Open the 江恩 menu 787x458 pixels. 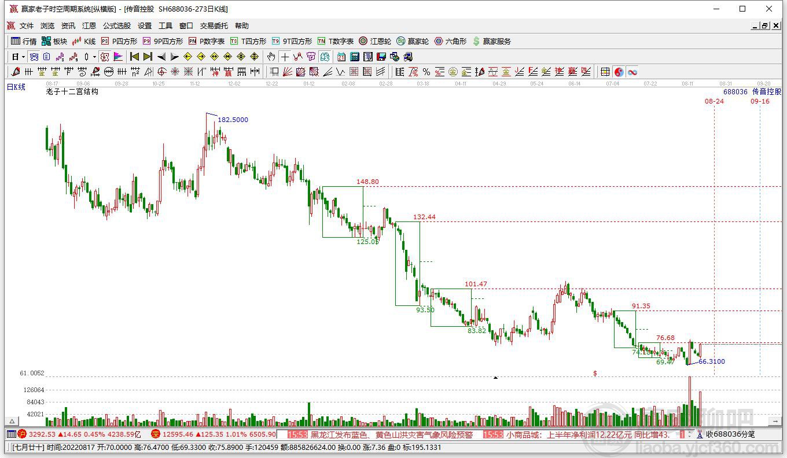click(89, 26)
